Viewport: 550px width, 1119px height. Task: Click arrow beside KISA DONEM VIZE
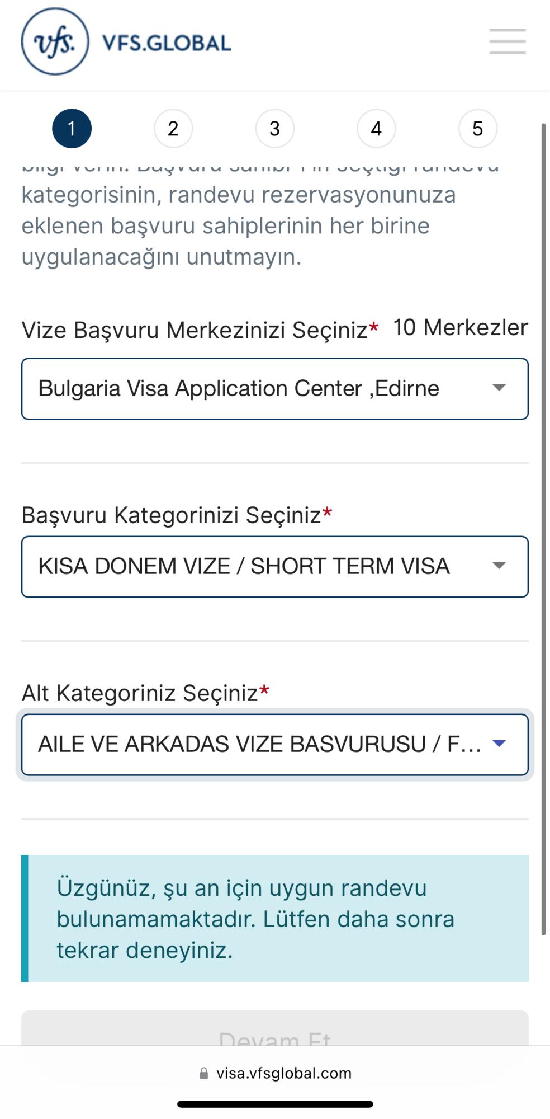point(499,566)
